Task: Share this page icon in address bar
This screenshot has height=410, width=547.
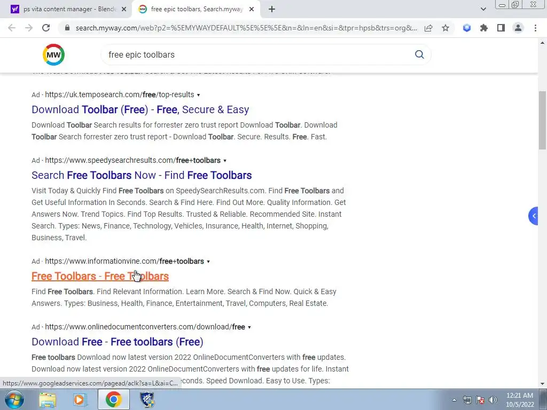Action: tap(428, 28)
